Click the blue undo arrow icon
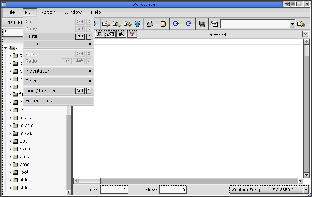This screenshot has height=197, width=312. (175, 24)
